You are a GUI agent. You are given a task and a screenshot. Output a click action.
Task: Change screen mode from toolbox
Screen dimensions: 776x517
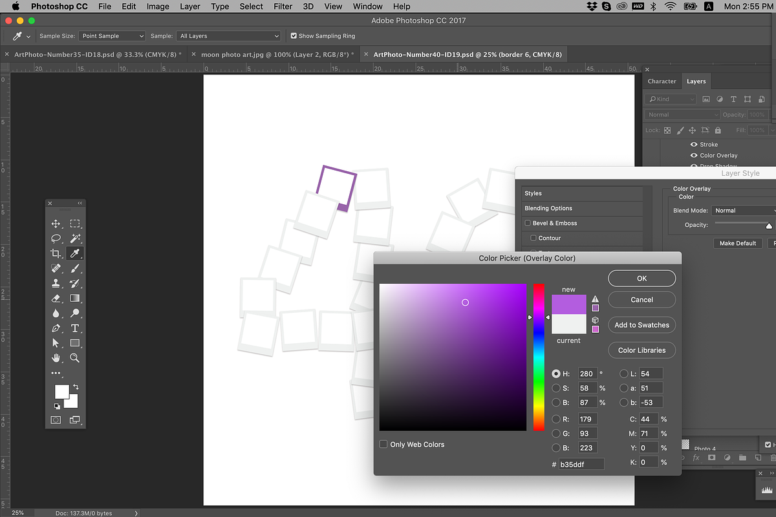tap(75, 420)
